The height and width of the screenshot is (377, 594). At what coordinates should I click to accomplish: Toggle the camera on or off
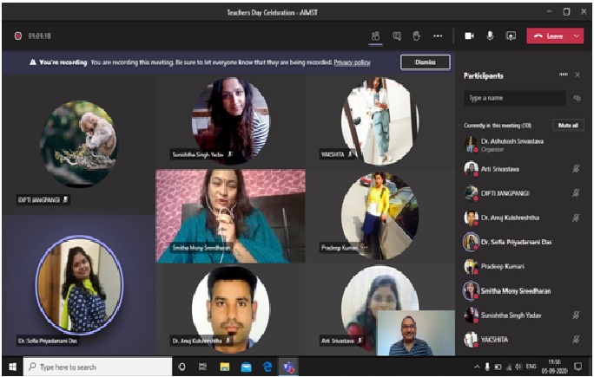tap(469, 36)
